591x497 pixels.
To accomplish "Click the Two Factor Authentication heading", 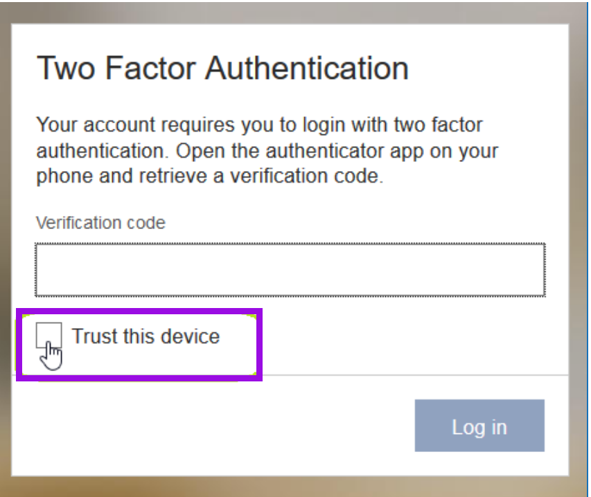I will [222, 68].
